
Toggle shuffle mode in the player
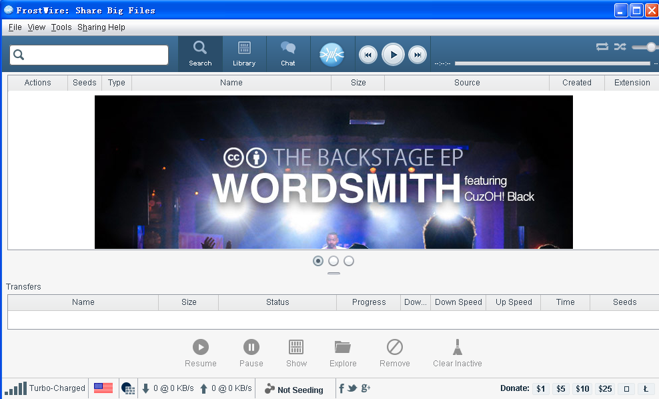[x=620, y=47]
